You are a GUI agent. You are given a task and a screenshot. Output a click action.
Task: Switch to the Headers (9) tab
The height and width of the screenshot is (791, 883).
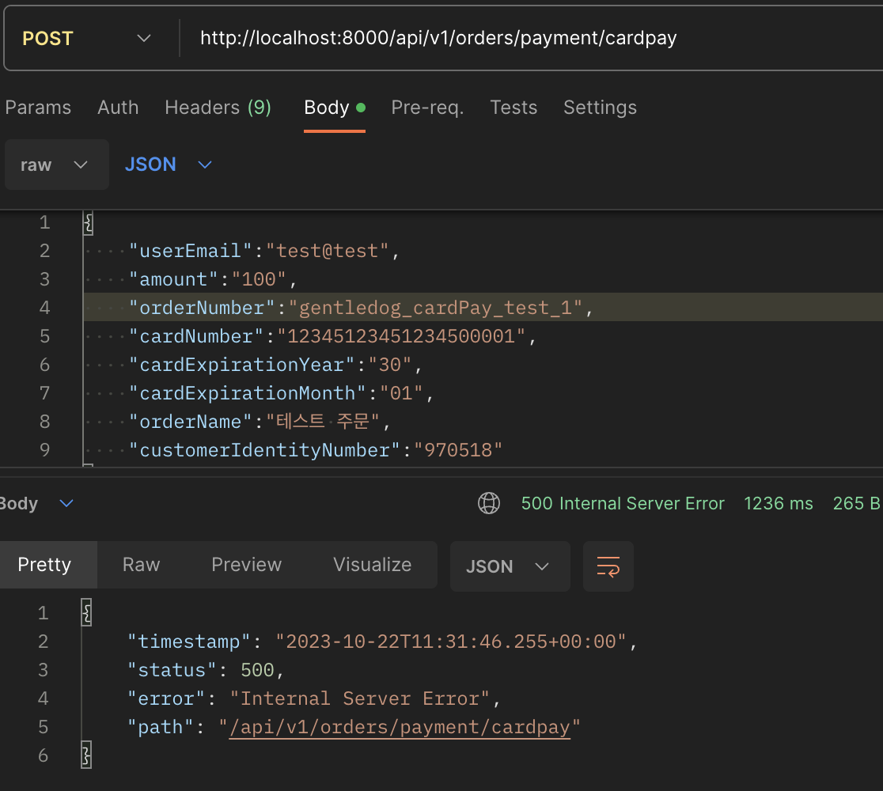click(218, 108)
